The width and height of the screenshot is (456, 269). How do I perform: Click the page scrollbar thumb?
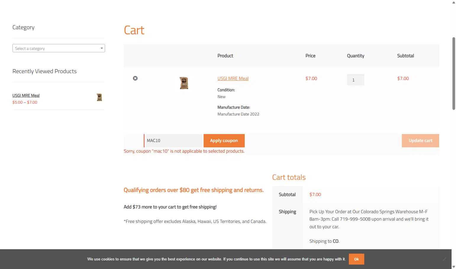coord(454,74)
